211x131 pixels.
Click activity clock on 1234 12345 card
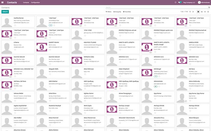(85, 36)
